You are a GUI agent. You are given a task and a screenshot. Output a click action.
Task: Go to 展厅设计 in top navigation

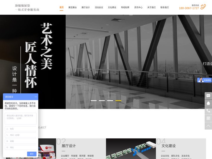[x=86, y=7]
